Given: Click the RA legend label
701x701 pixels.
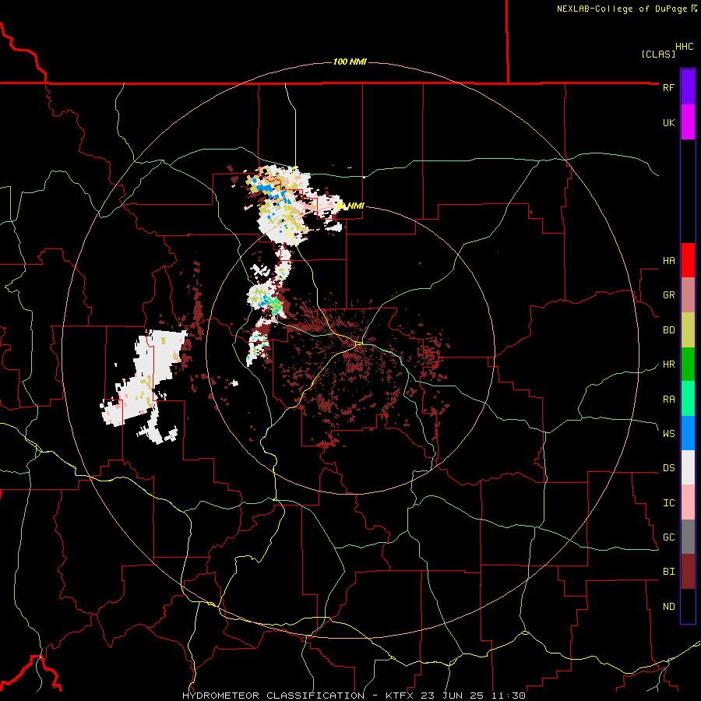Looking at the screenshot, I should click(668, 400).
